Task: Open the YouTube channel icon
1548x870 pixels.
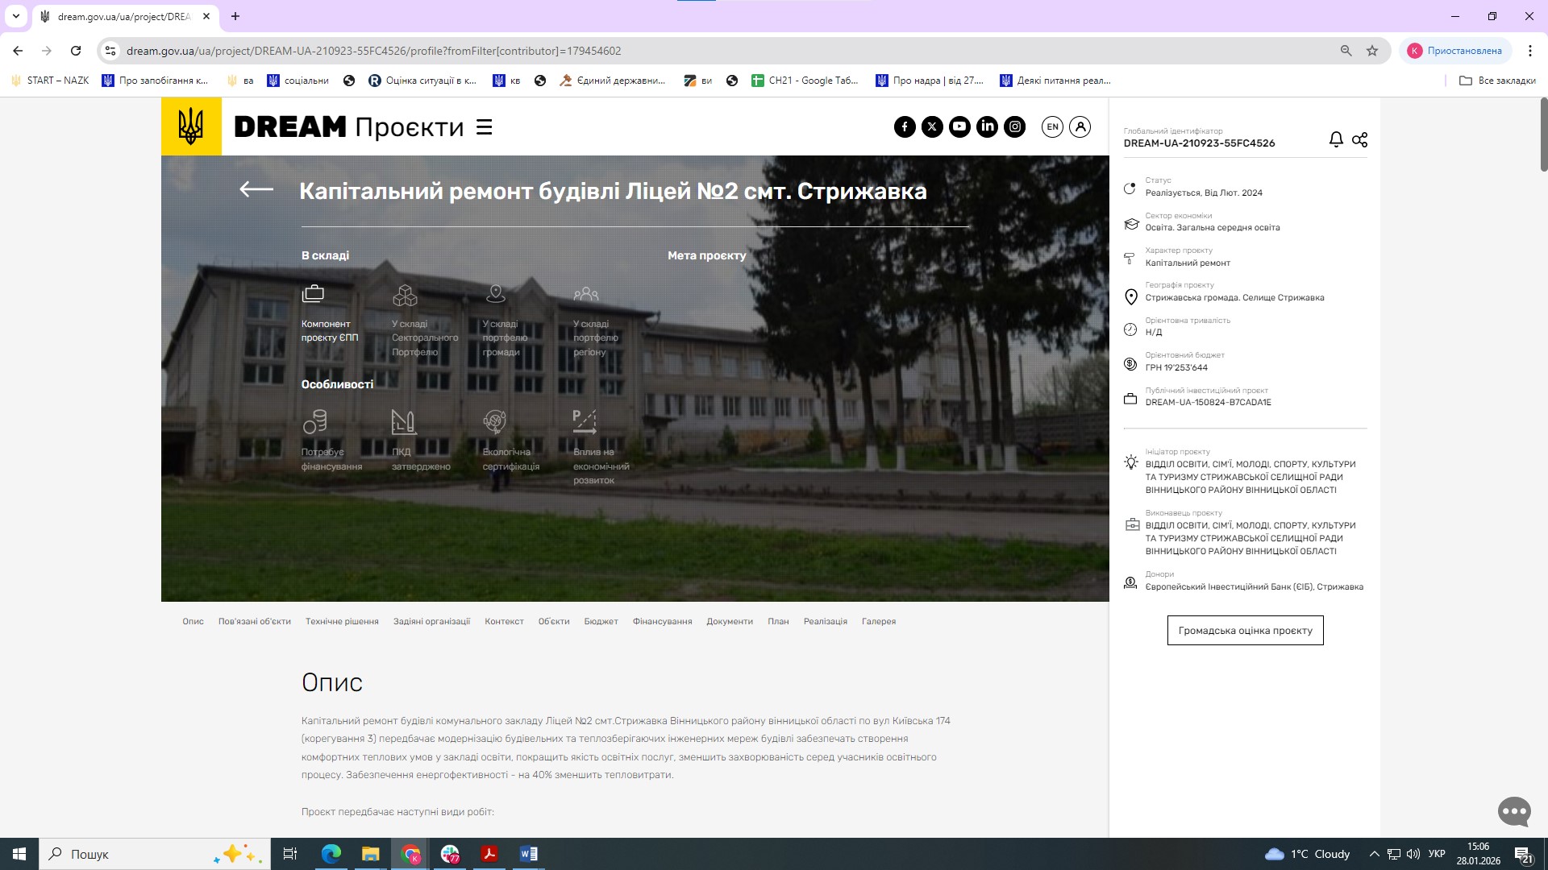Action: coord(959,126)
